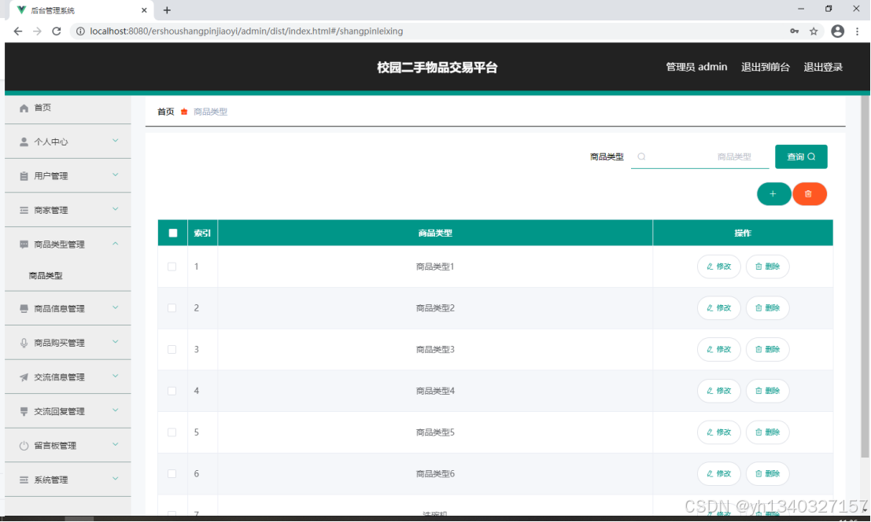Expand the 商家管理 chevron
871x522 pixels.
116,209
